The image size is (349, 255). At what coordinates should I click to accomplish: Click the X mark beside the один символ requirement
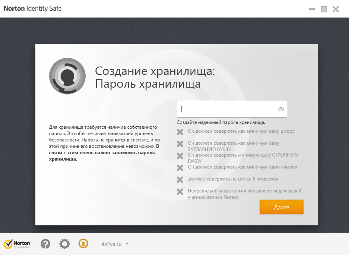click(180, 168)
